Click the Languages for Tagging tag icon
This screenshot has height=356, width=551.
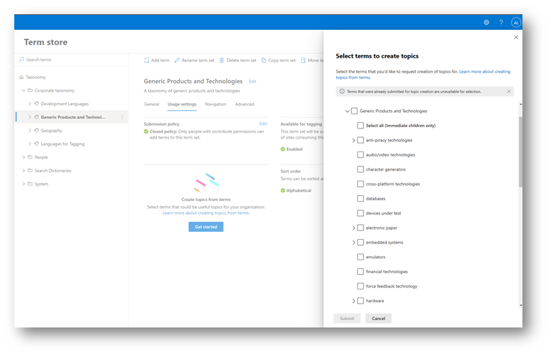(37, 144)
